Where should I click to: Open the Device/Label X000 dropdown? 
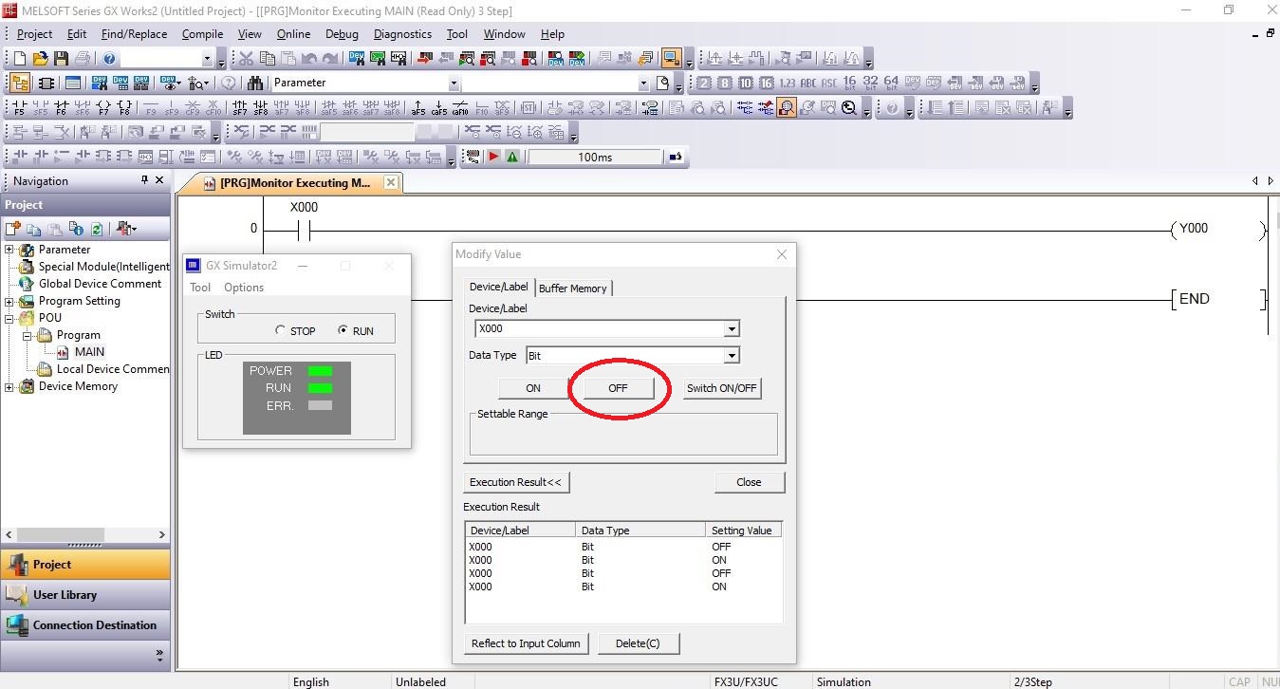[731, 329]
